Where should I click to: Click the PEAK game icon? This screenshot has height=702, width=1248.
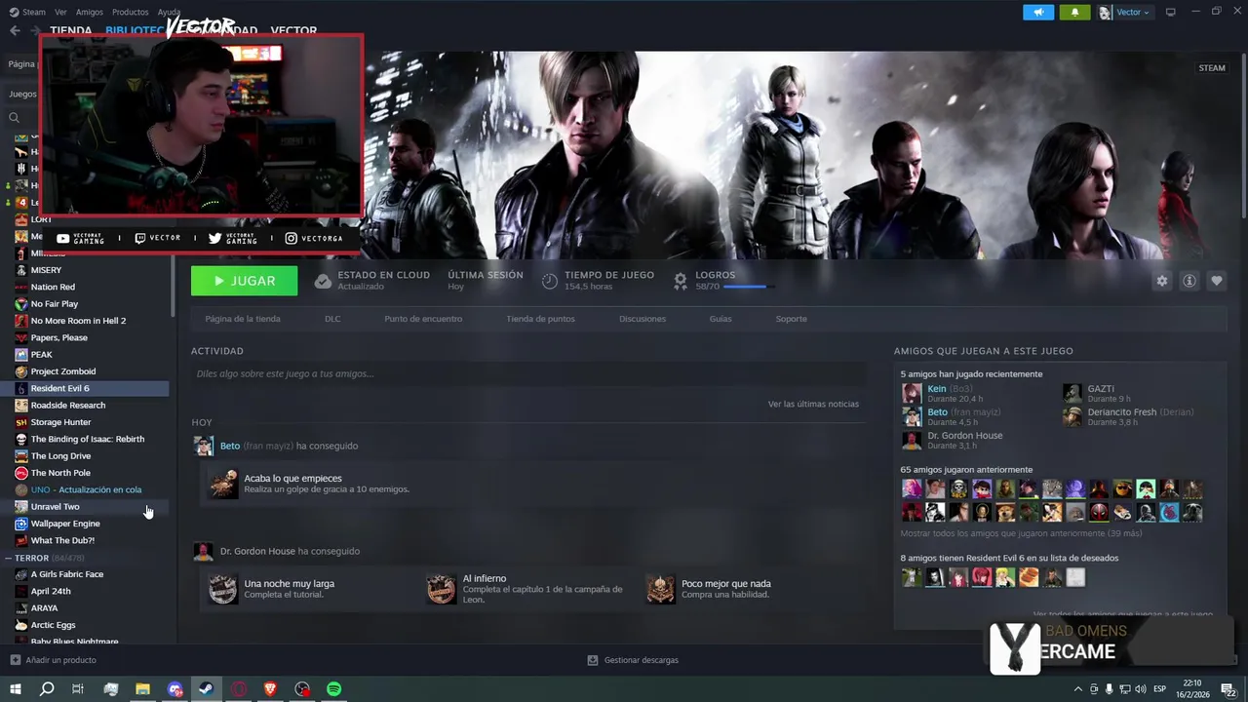[x=21, y=355]
